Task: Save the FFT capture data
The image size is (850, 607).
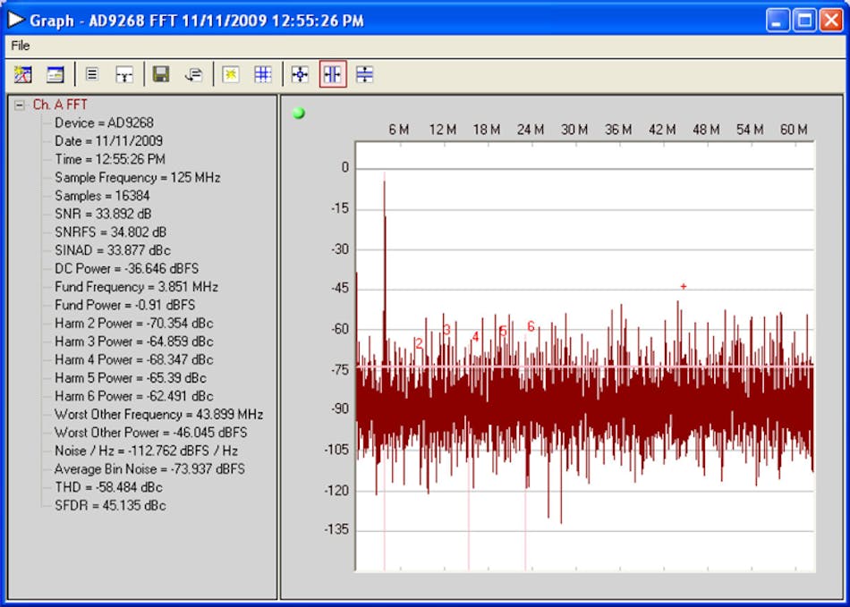Action: click(161, 74)
